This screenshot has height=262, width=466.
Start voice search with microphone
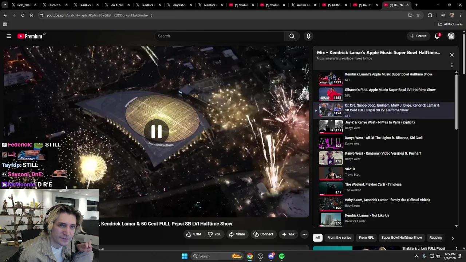coord(308,36)
